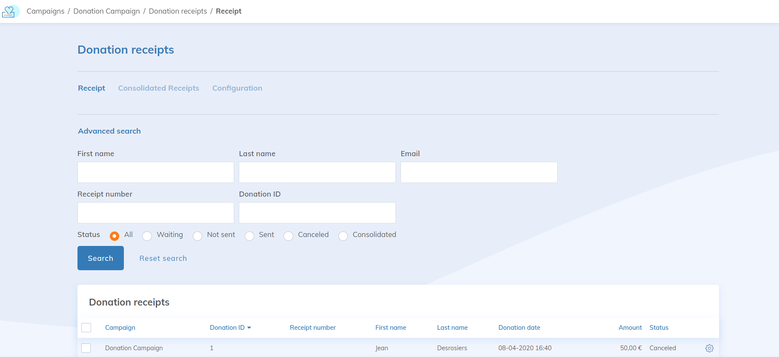Select the Not sent status option

point(198,236)
